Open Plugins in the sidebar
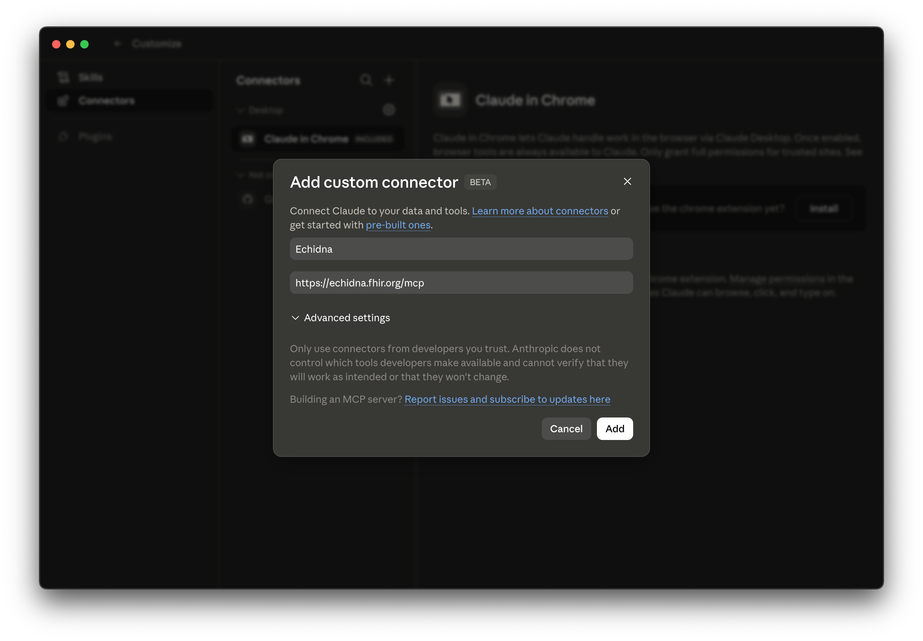The image size is (923, 641). 129,137
